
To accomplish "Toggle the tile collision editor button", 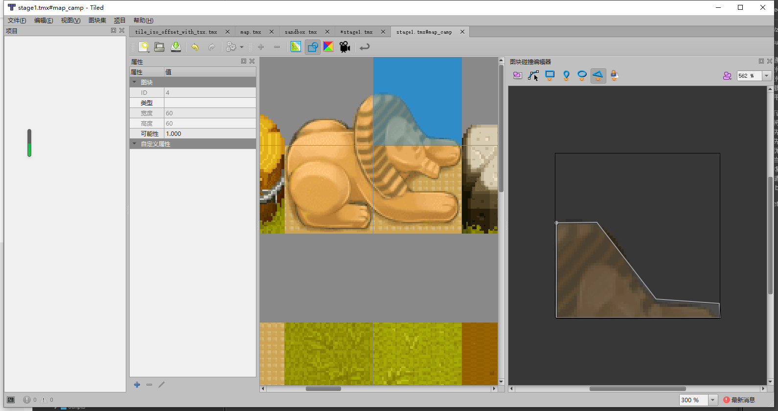I will click(x=313, y=47).
